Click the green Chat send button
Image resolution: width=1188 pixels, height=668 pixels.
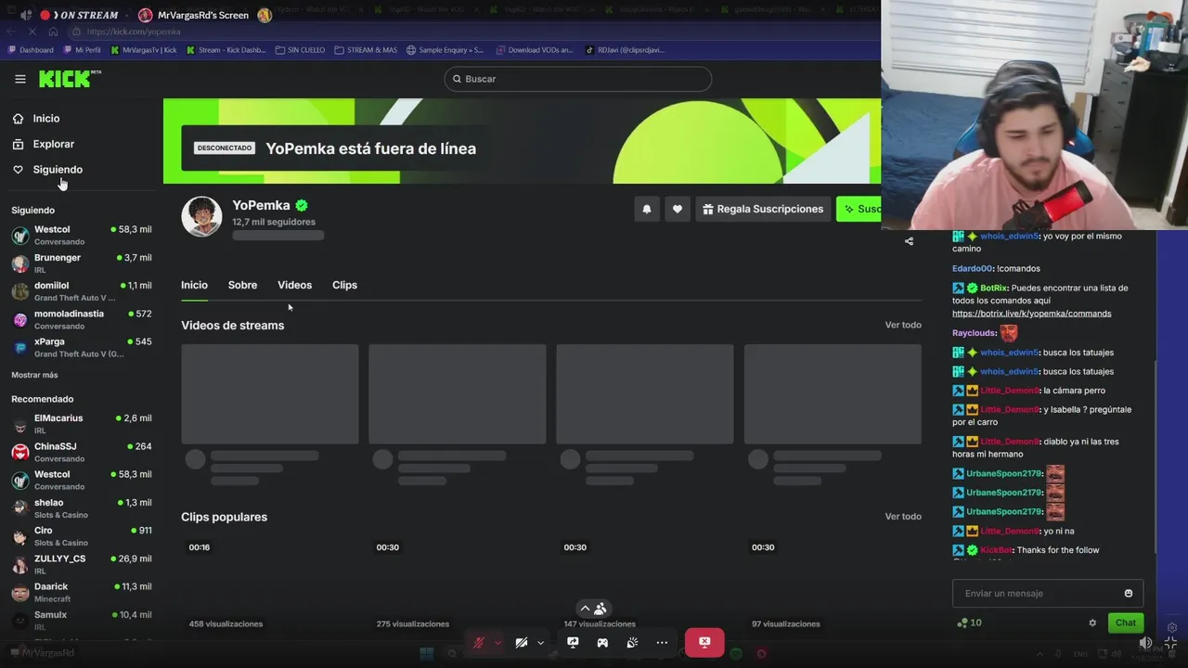tap(1126, 623)
